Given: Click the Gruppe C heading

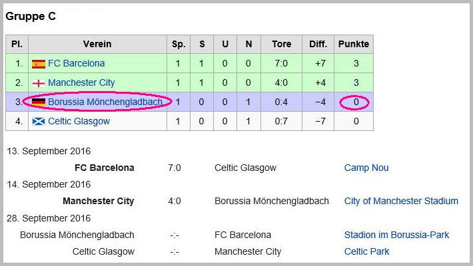Looking at the screenshot, I should [x=31, y=16].
